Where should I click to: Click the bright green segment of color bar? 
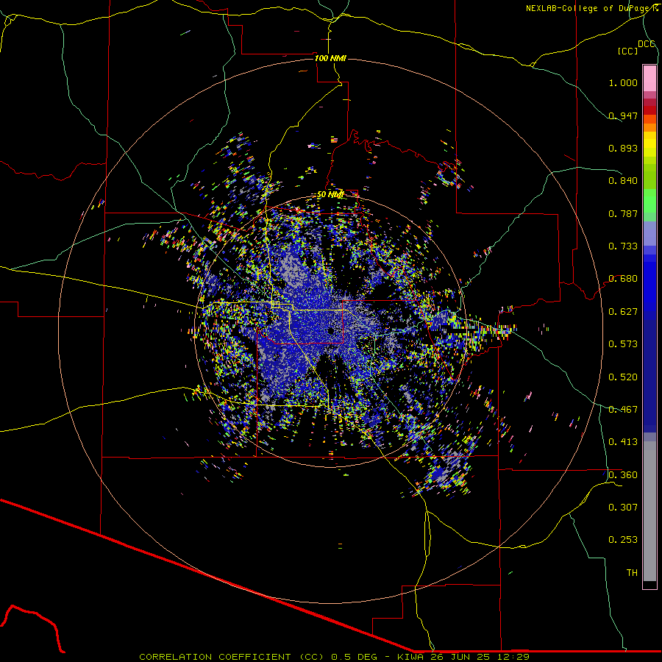(649, 201)
